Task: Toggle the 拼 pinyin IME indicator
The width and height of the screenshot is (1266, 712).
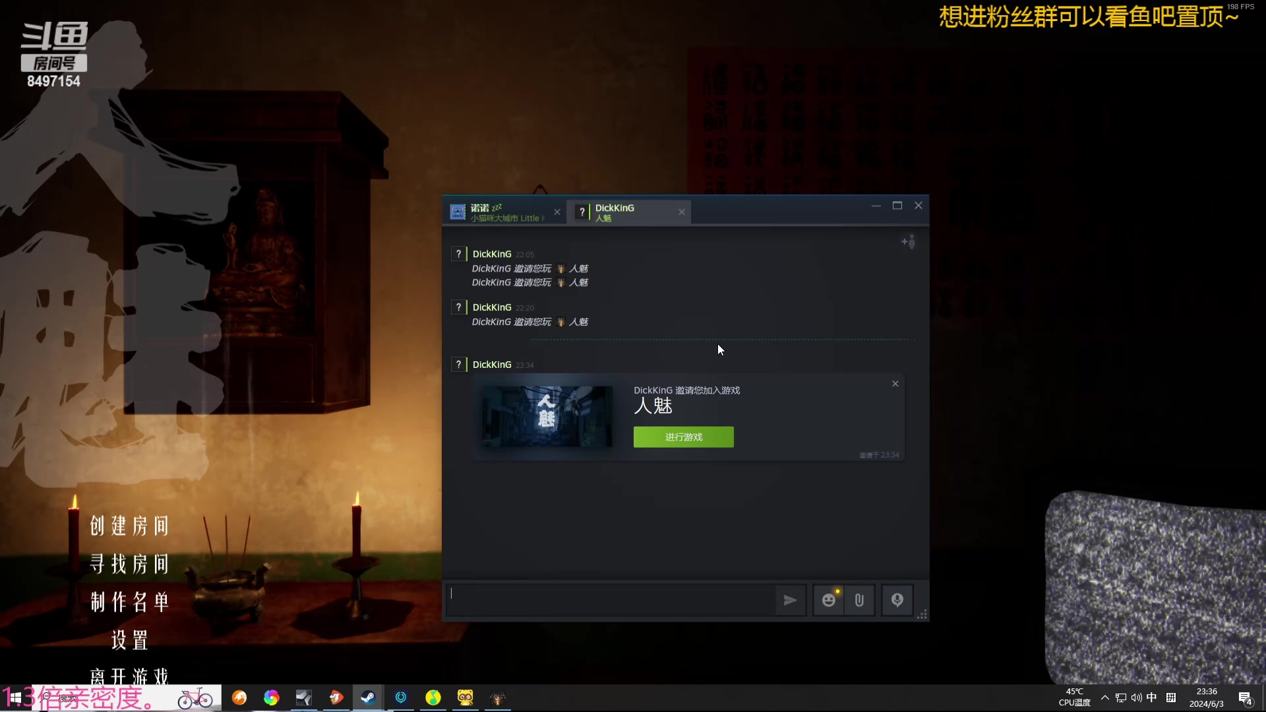Action: click(x=1171, y=697)
